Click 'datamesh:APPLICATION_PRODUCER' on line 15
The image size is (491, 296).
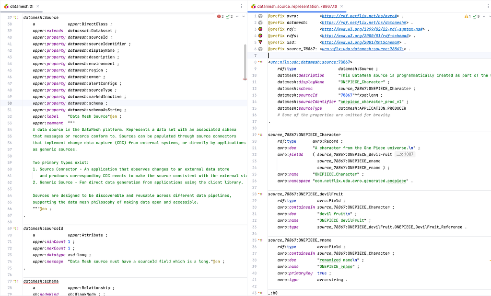(372, 108)
